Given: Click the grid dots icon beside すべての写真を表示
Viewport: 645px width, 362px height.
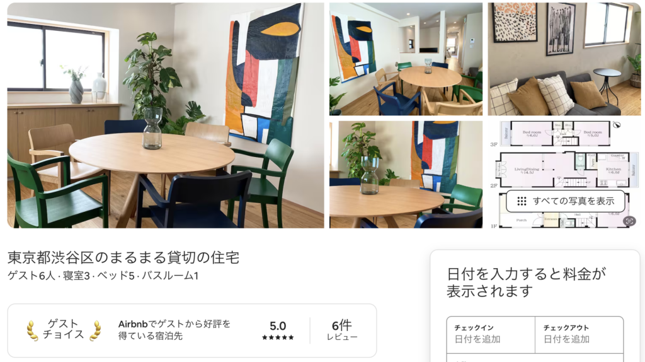Looking at the screenshot, I should (x=522, y=201).
